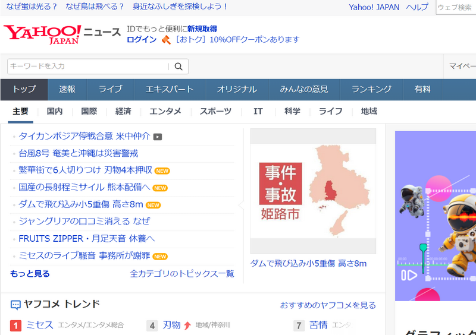Open headline 繁華街で6人切りつけ 刃物4本押収

[x=85, y=170]
